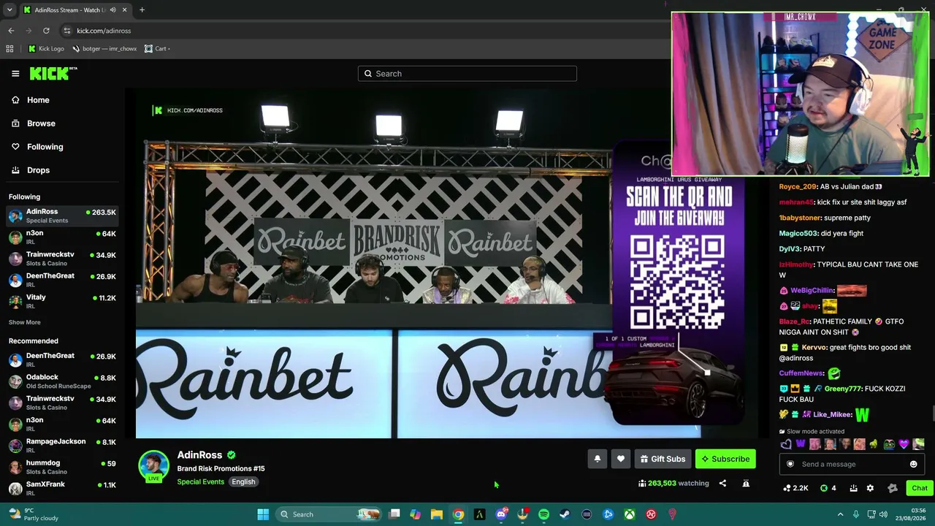Click the share icon beside the viewer count
935x526 pixels.
pyautogui.click(x=722, y=483)
